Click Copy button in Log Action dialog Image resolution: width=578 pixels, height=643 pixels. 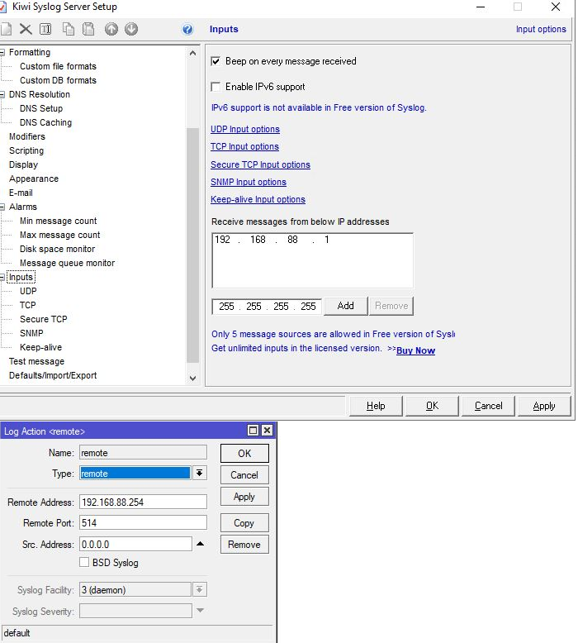244,523
